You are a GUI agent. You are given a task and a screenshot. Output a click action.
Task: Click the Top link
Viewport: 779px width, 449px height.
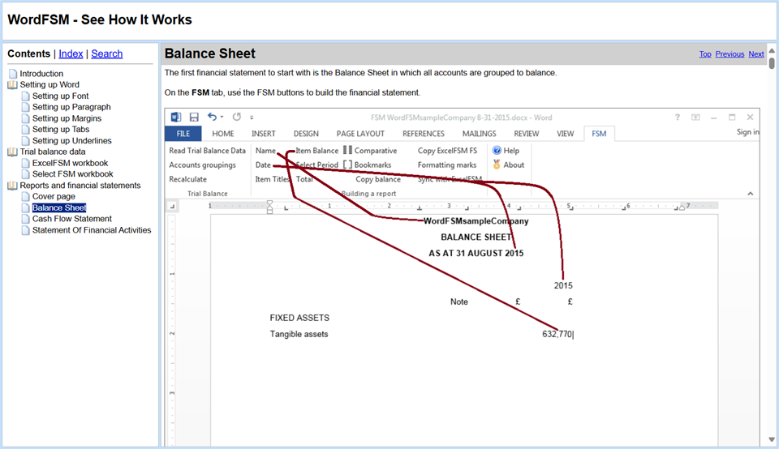tap(705, 54)
